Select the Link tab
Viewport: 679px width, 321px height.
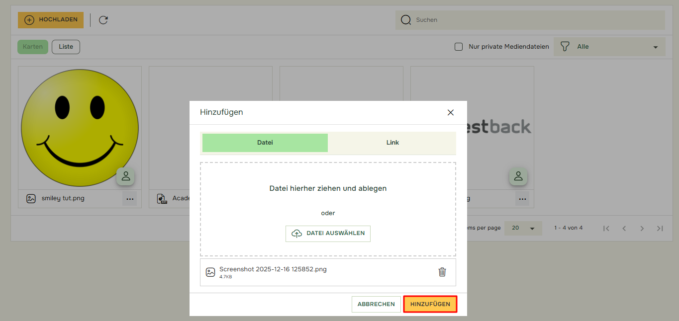pyautogui.click(x=392, y=143)
